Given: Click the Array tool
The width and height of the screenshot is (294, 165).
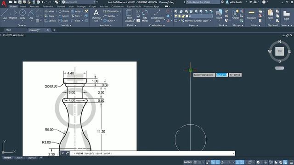Looking at the screenshot, I should [76, 11].
